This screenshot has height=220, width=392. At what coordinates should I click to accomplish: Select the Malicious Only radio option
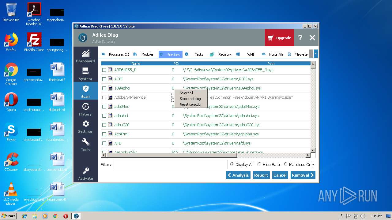[299, 164]
